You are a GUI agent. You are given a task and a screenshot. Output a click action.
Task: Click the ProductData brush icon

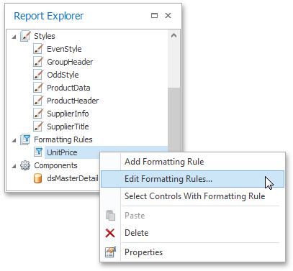point(38,88)
